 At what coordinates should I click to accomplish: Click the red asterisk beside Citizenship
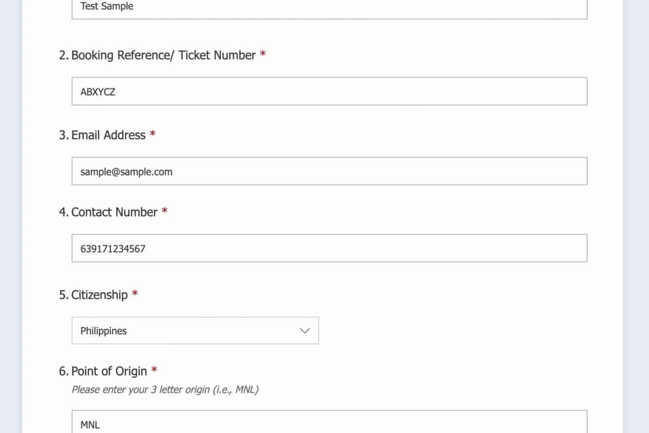coord(135,294)
